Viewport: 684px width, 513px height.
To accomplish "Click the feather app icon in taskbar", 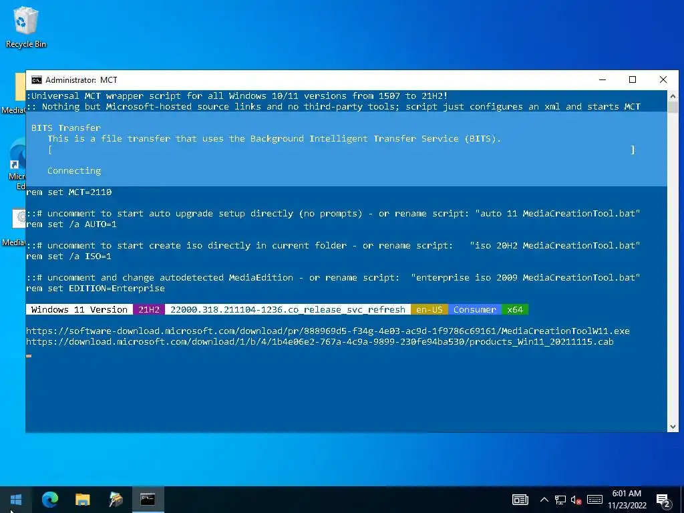I will tap(116, 500).
